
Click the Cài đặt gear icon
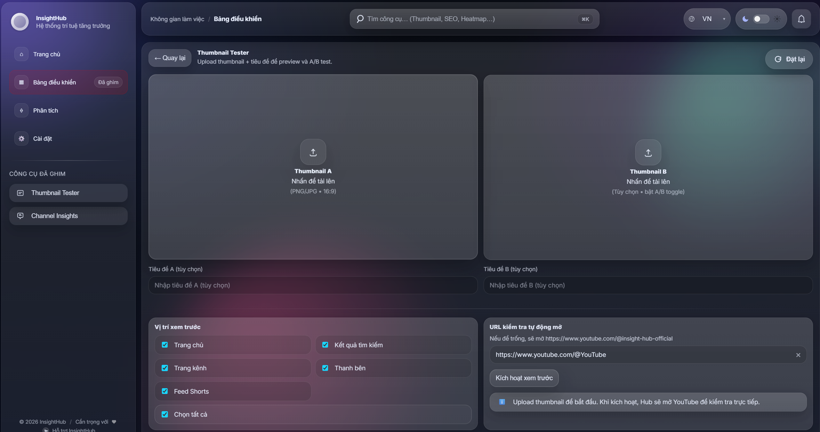[x=21, y=138]
